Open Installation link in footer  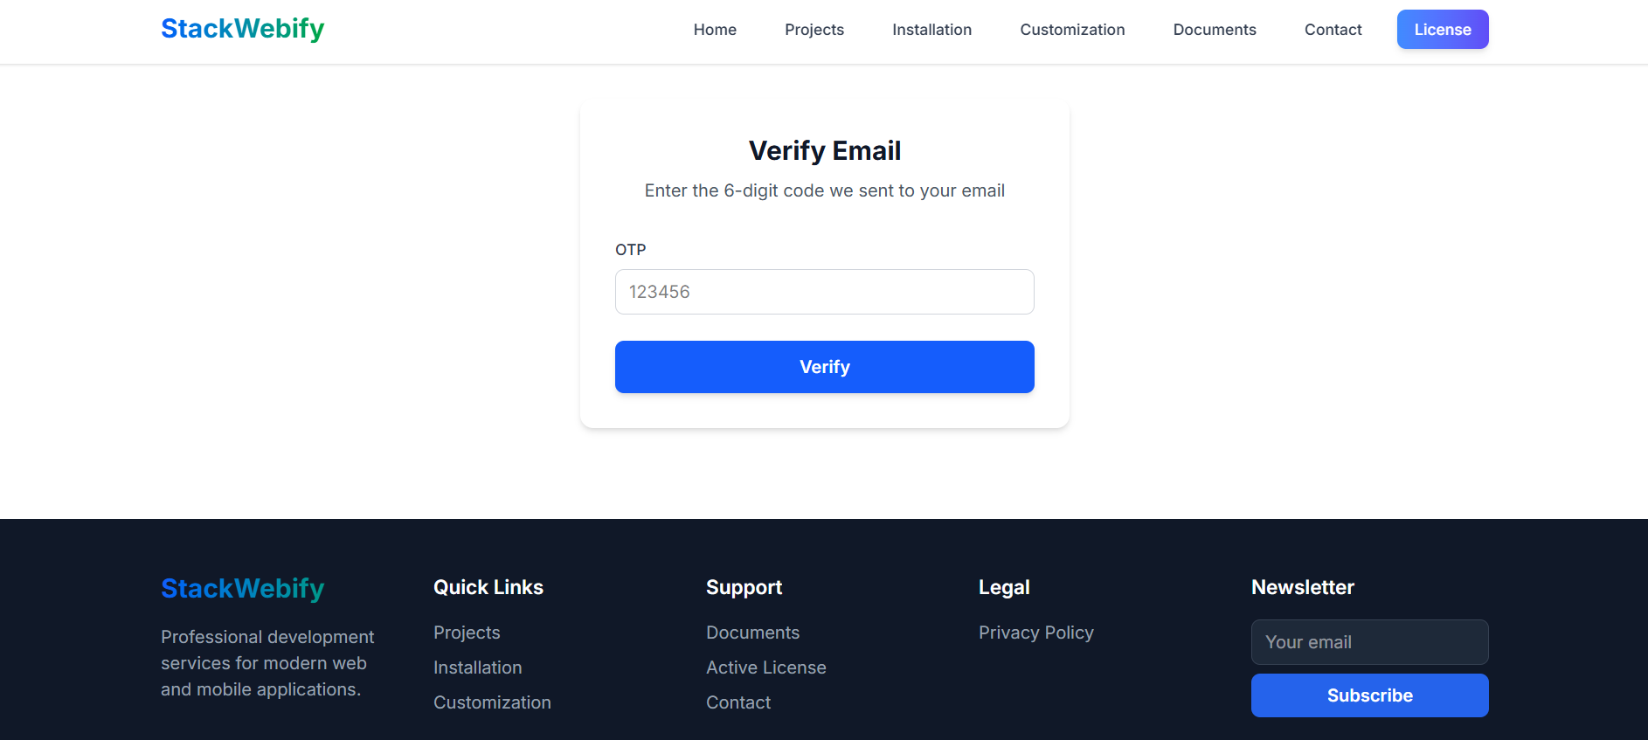point(477,667)
